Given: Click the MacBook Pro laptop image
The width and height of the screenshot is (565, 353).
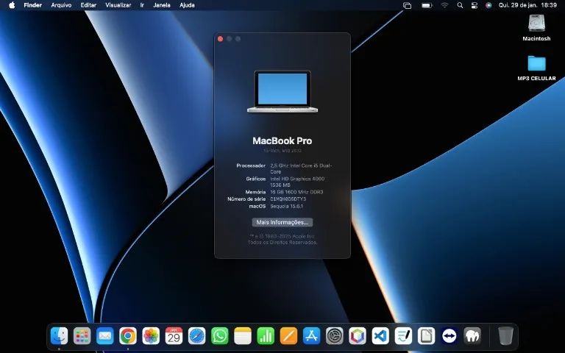Looking at the screenshot, I should coord(282,91).
